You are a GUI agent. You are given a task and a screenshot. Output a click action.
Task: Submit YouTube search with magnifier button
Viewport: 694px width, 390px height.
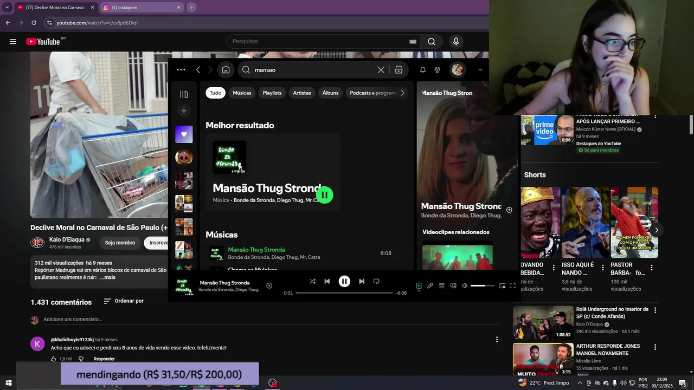coord(432,42)
